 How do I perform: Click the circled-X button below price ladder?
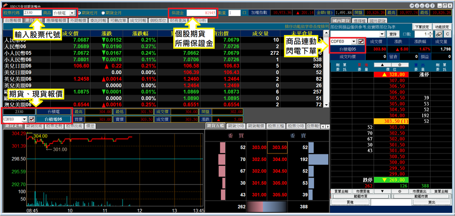pos(399,192)
